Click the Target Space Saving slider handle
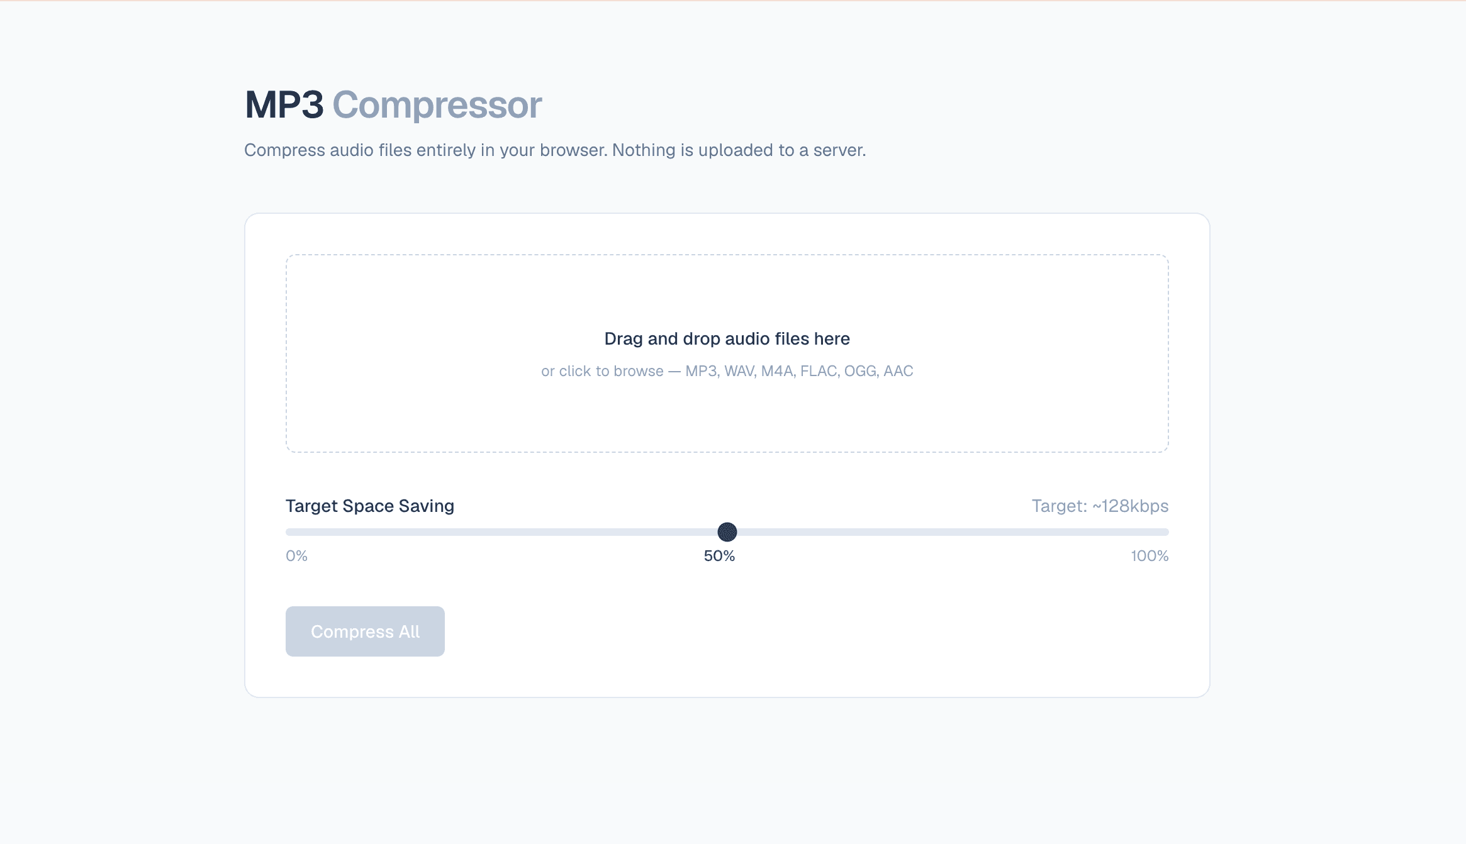1466x844 pixels. tap(727, 532)
